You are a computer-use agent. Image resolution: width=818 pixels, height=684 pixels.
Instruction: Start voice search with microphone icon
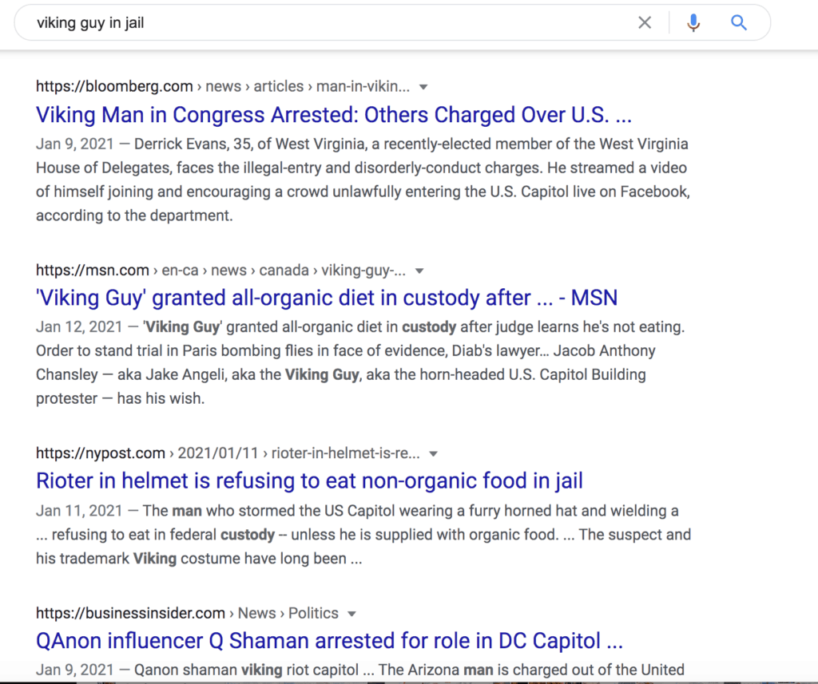pyautogui.click(x=693, y=23)
